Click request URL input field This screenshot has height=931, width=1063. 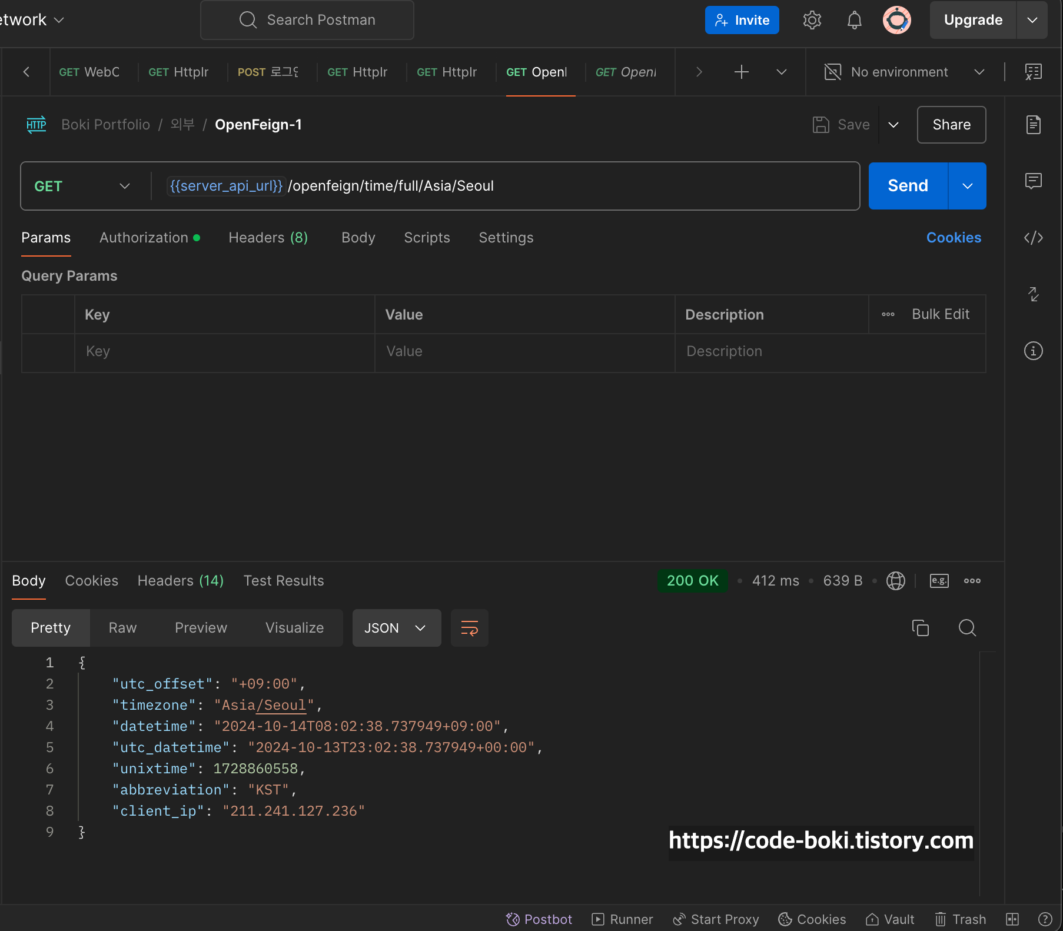click(x=505, y=186)
